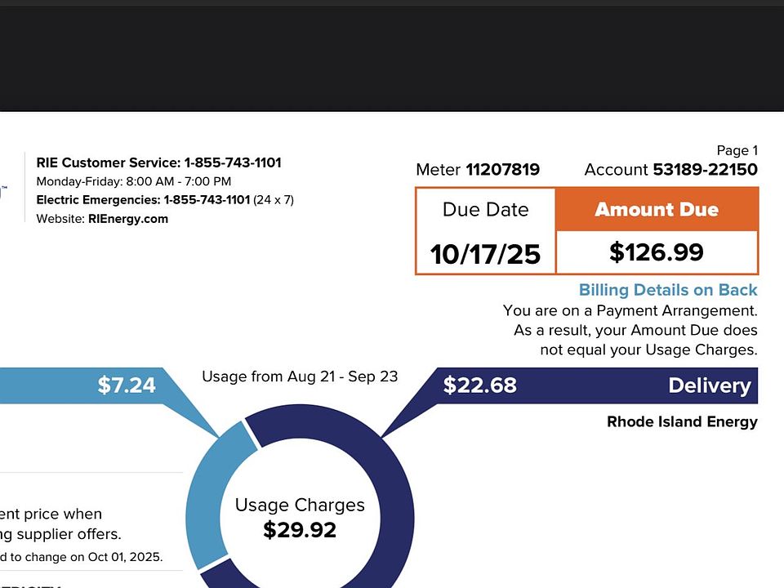Click the RIEnergy.com website link

click(x=127, y=219)
